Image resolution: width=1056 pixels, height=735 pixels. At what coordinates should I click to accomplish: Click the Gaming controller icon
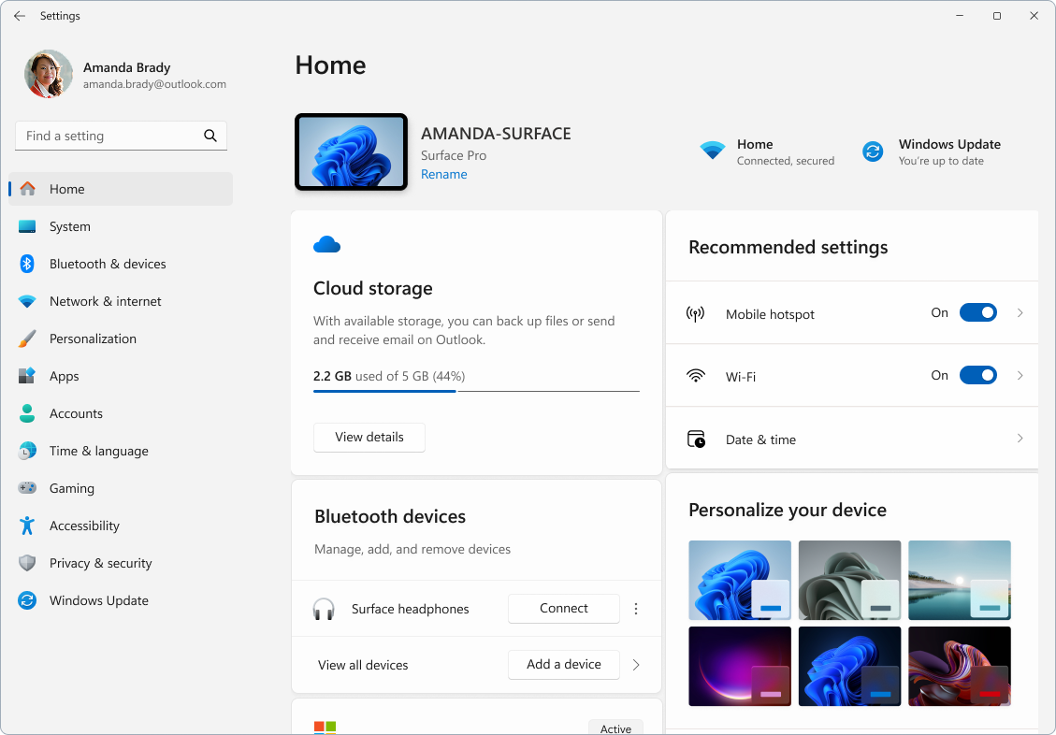[x=27, y=488]
